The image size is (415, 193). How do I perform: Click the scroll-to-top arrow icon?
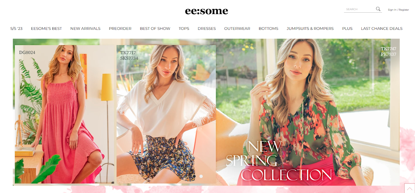pyautogui.click(x=410, y=188)
